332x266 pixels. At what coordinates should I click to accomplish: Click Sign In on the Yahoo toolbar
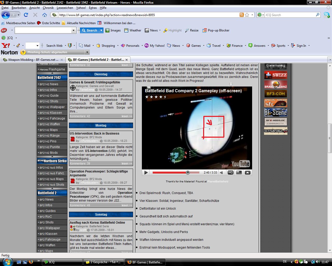(299, 45)
